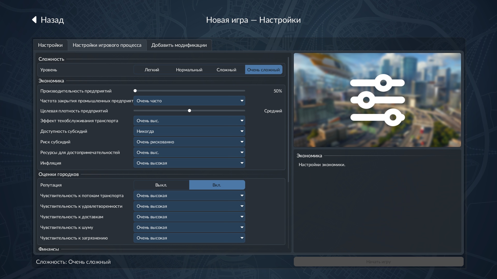This screenshot has height=279, width=497.
Task: Click the Сложность: Очень сложный status text
Action: (73, 262)
